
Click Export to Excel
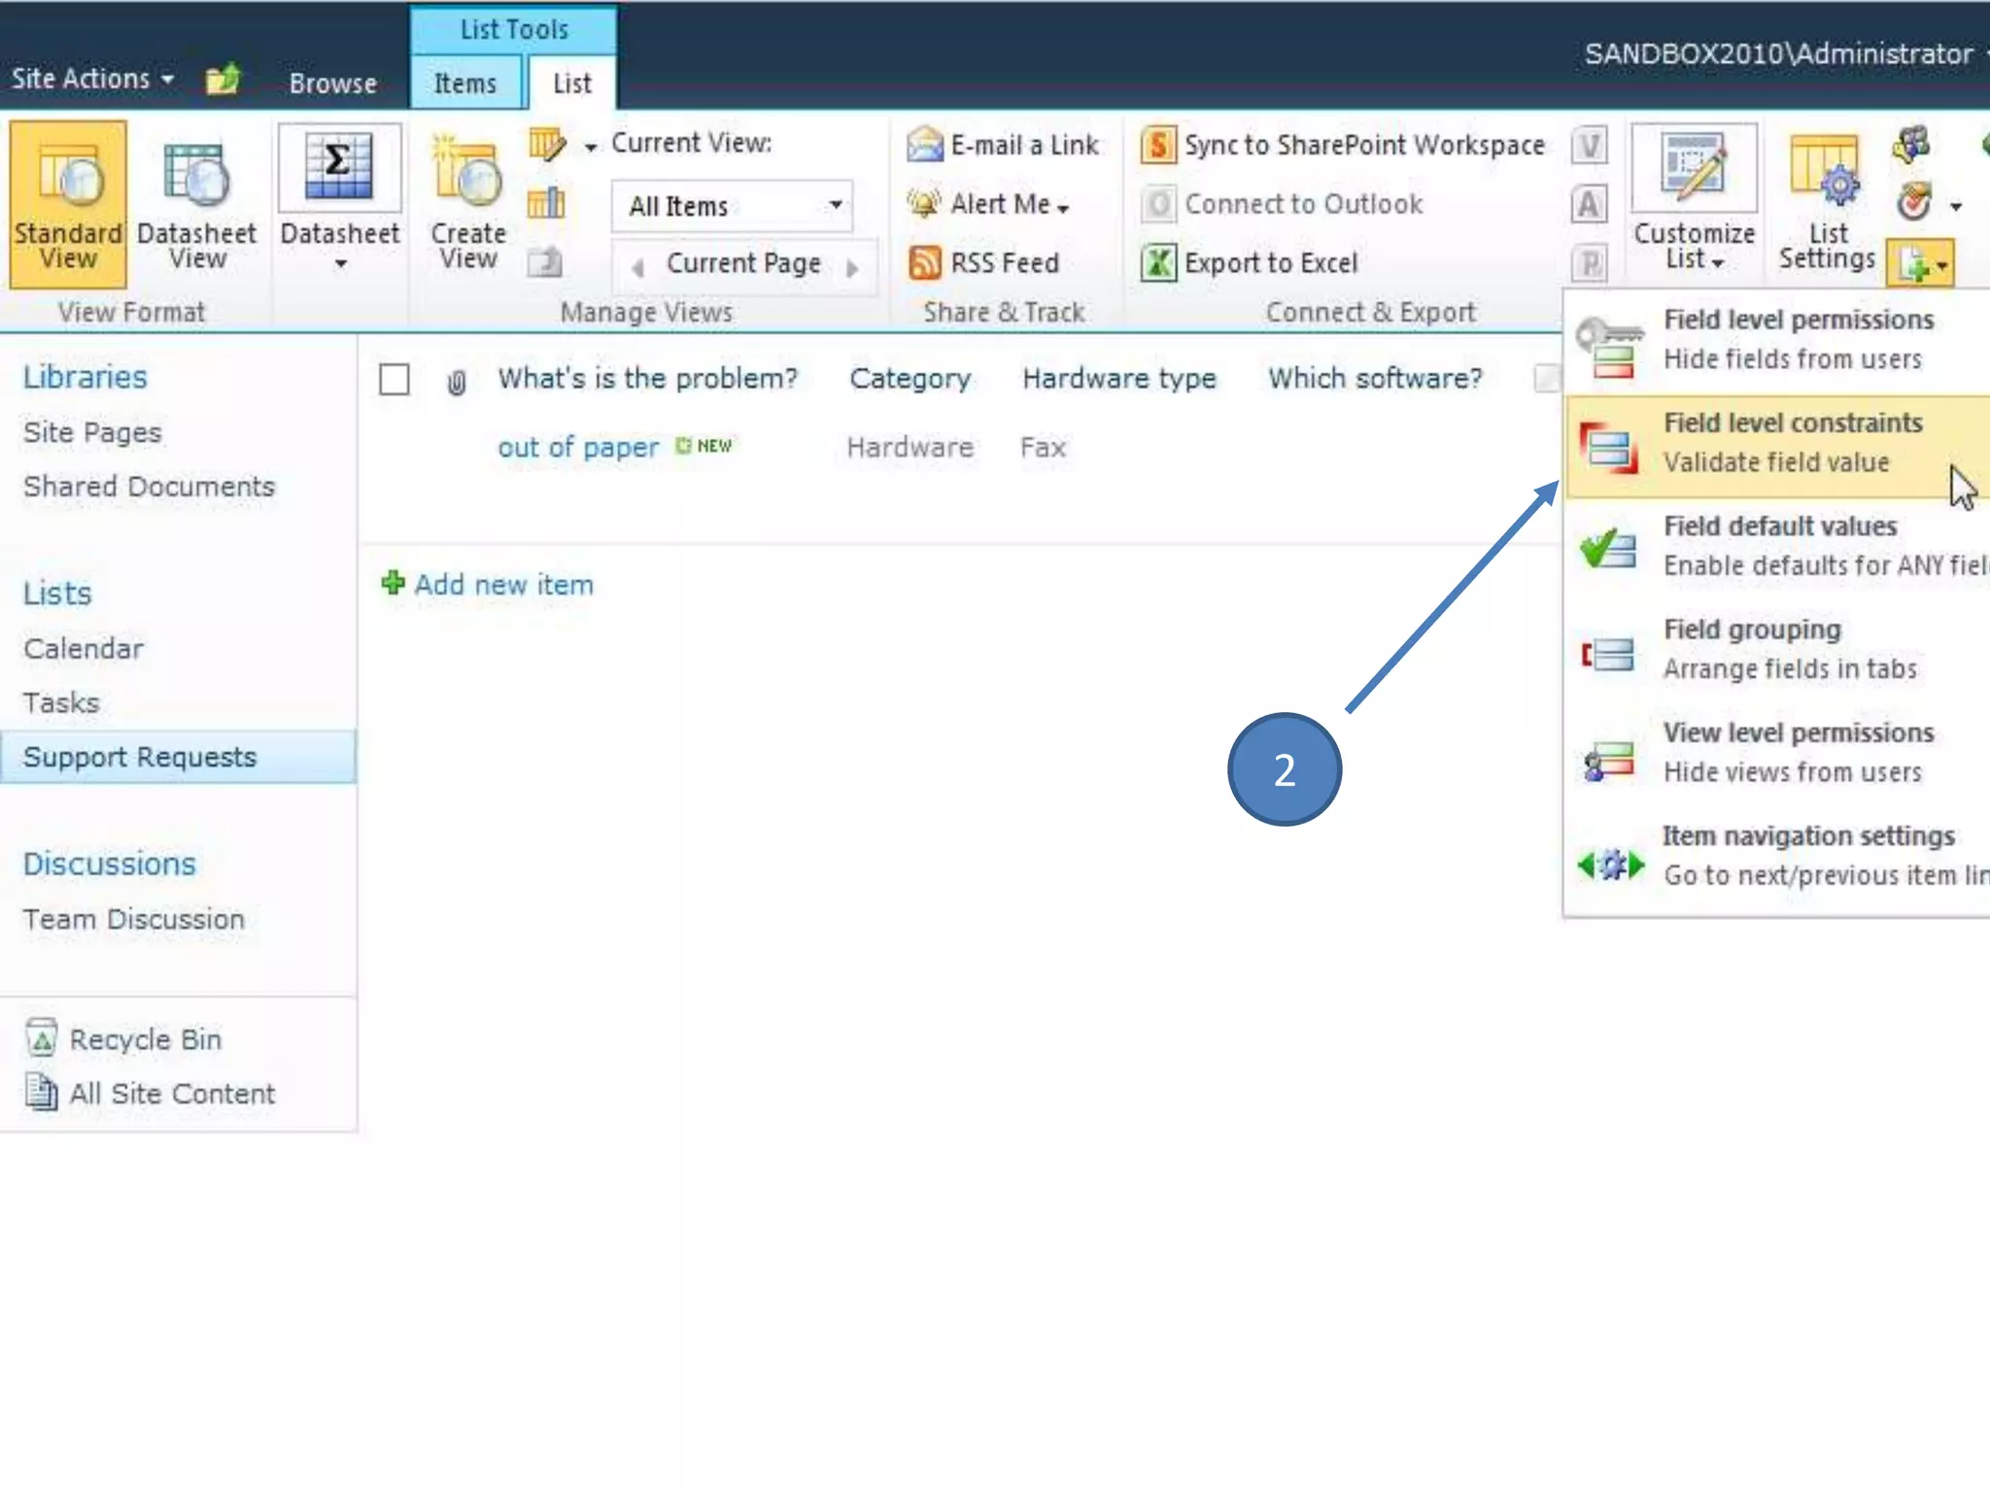point(1250,263)
